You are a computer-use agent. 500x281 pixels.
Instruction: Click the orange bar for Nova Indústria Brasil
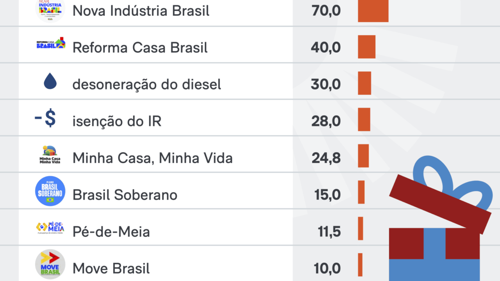pos(373,11)
